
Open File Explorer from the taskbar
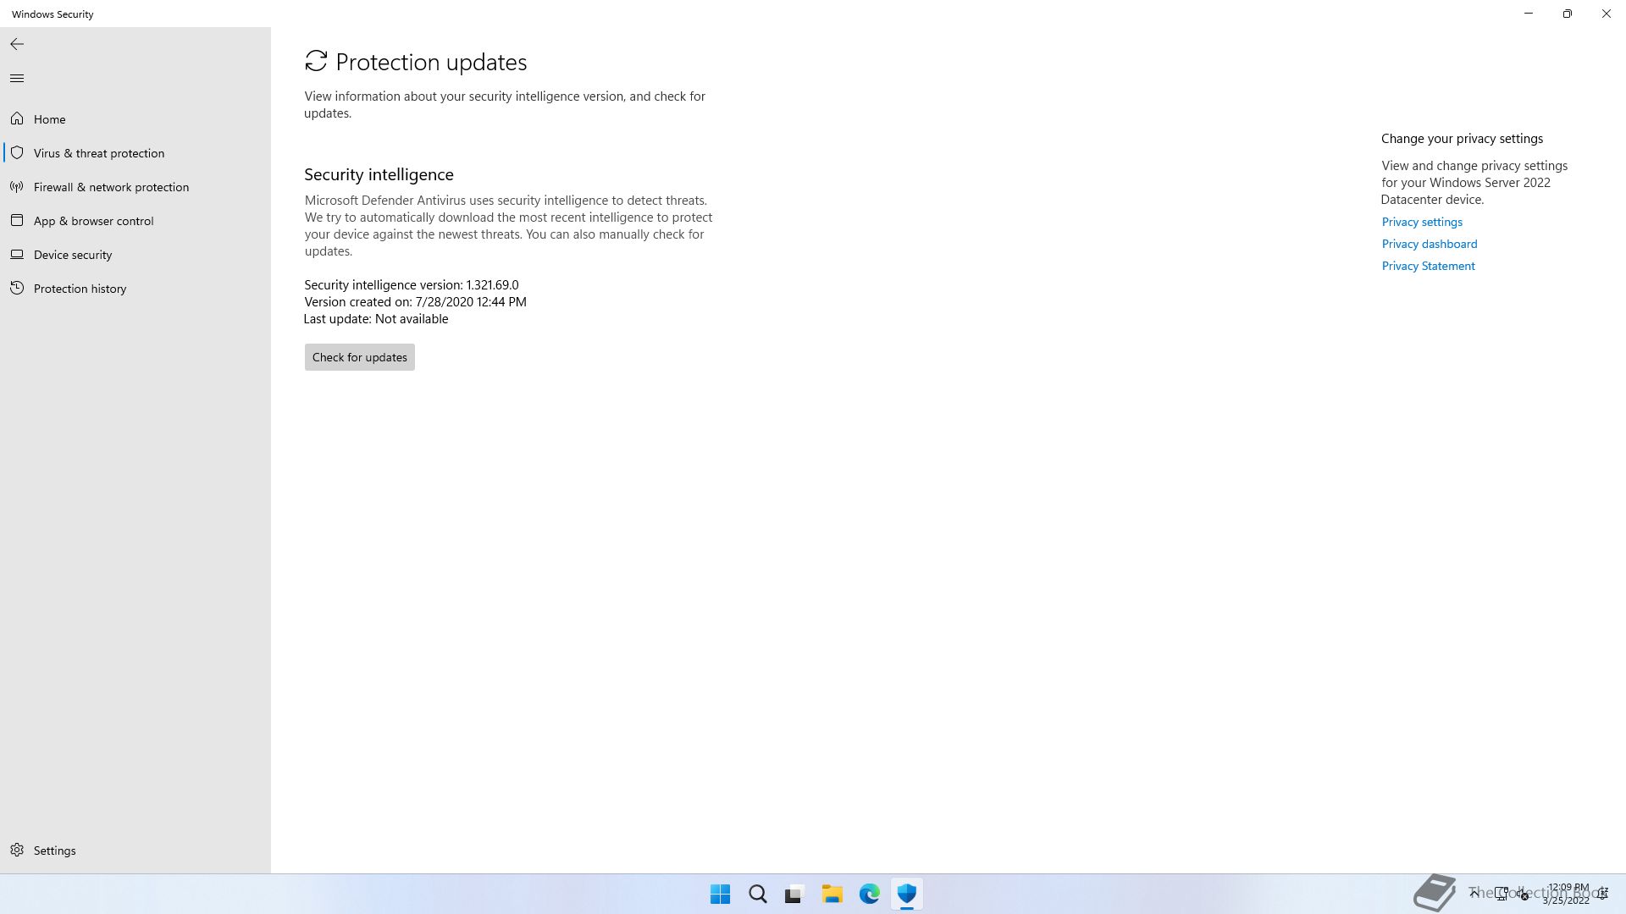click(x=832, y=894)
